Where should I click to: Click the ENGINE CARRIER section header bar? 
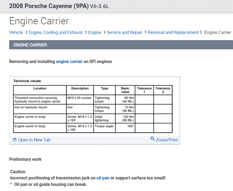coord(121,45)
